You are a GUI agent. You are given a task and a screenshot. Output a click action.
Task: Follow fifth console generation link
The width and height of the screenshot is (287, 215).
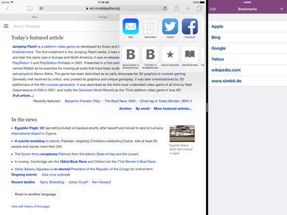[58, 85]
